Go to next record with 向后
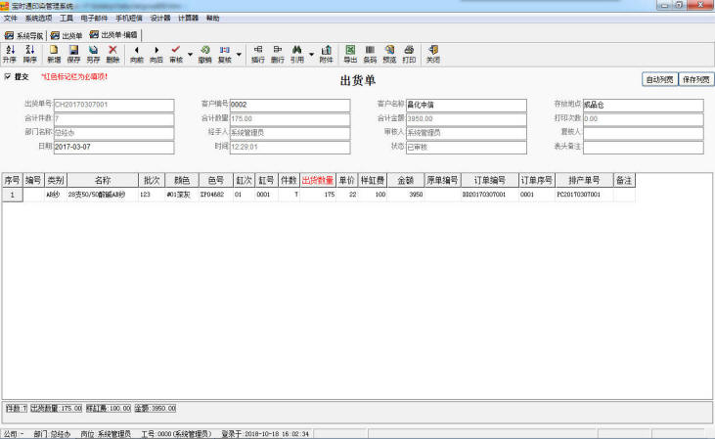The image size is (715, 439). tap(156, 54)
